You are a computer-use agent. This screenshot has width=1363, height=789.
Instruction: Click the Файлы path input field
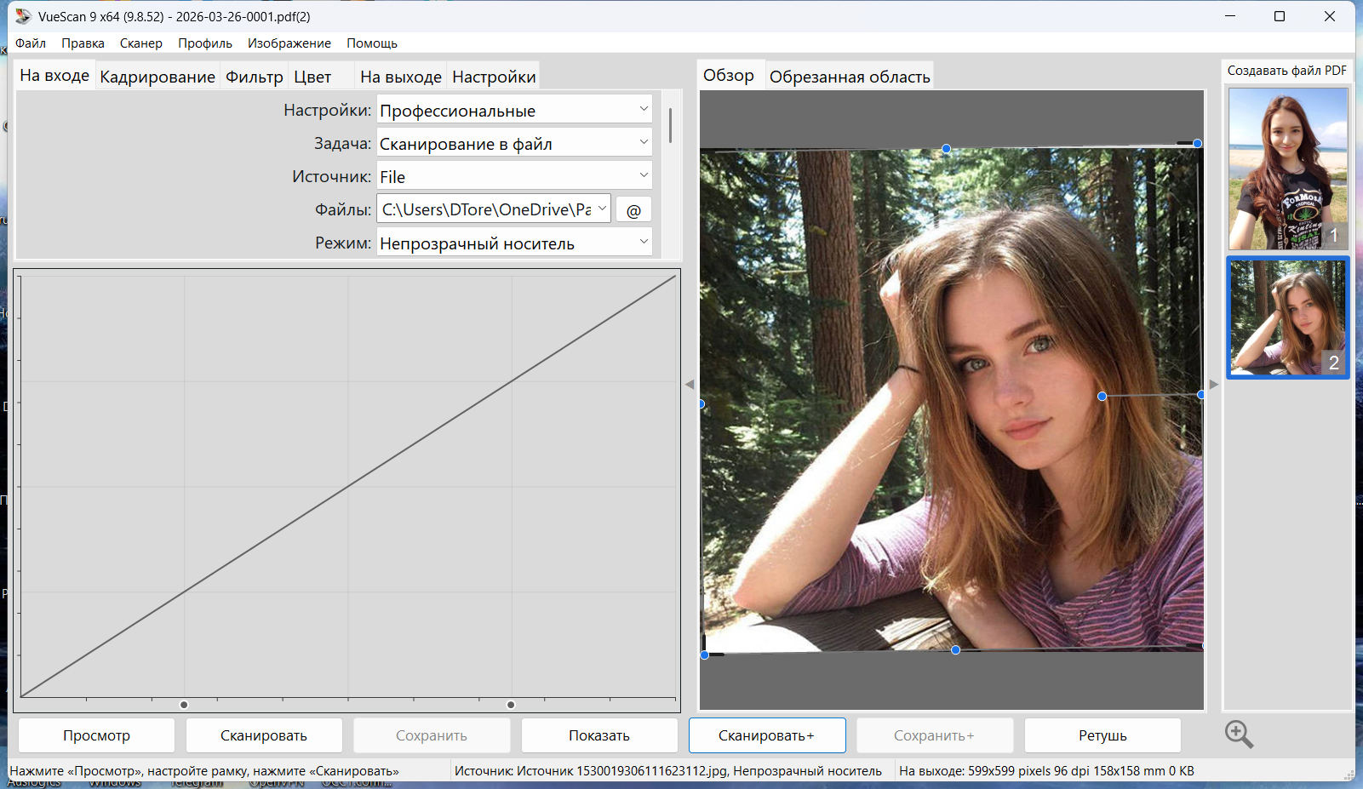pyautogui.click(x=486, y=209)
